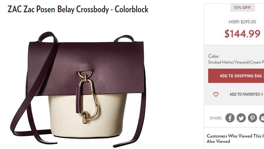The image size is (264, 149).
Task: Share this bag on Facebook
Action: click(230, 118)
